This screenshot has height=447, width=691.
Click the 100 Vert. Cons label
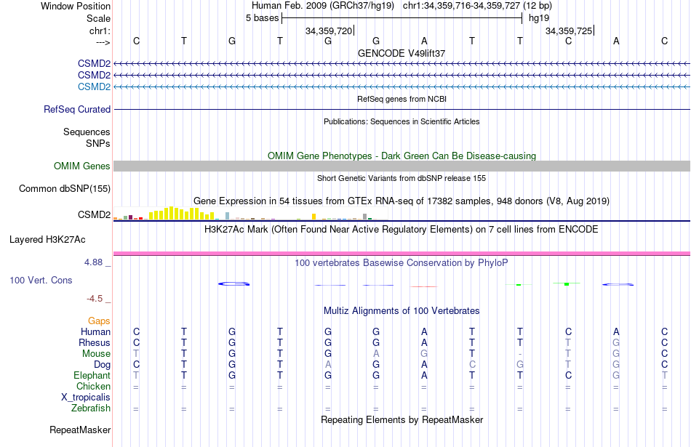point(41,280)
